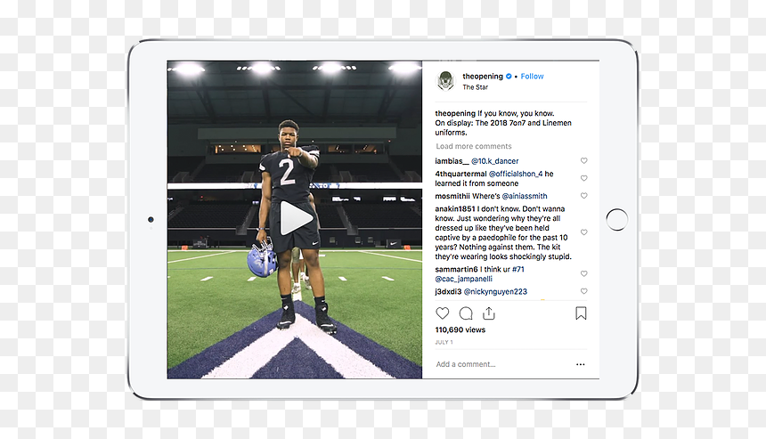The height and width of the screenshot is (439, 766).
Task: Open the #71 hashtag link
Action: (x=517, y=269)
